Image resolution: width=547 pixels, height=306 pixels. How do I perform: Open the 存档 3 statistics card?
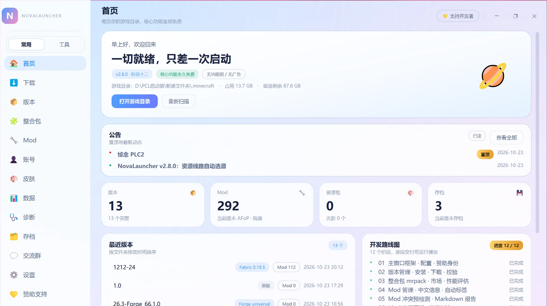pyautogui.click(x=479, y=205)
